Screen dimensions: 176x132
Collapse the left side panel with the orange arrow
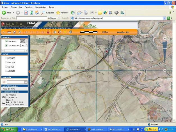pos(29,72)
